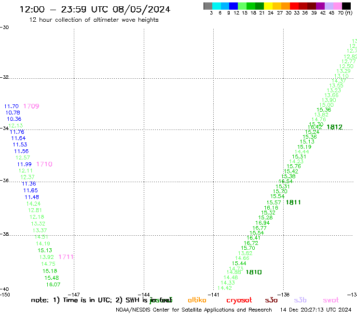Click the -36 latitude axis label
The image size is (357, 314).
click(4, 180)
